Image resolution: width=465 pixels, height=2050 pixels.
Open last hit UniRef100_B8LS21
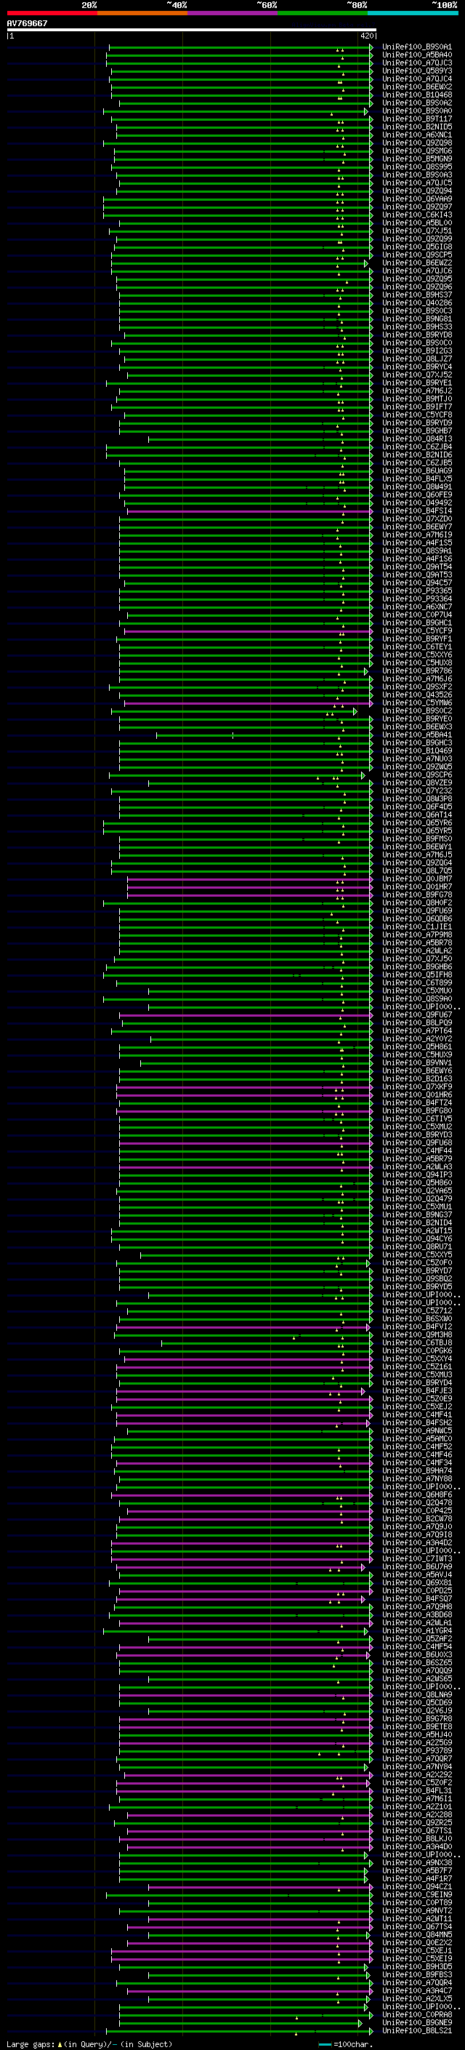point(416,2030)
